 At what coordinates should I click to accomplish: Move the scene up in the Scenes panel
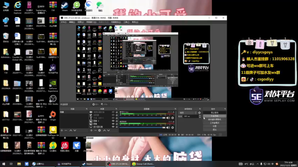click(x=71, y=131)
